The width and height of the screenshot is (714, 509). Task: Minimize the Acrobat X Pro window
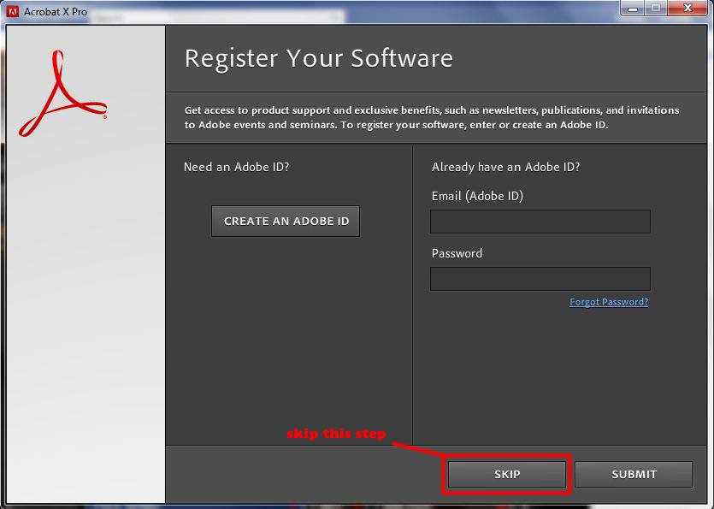click(633, 9)
